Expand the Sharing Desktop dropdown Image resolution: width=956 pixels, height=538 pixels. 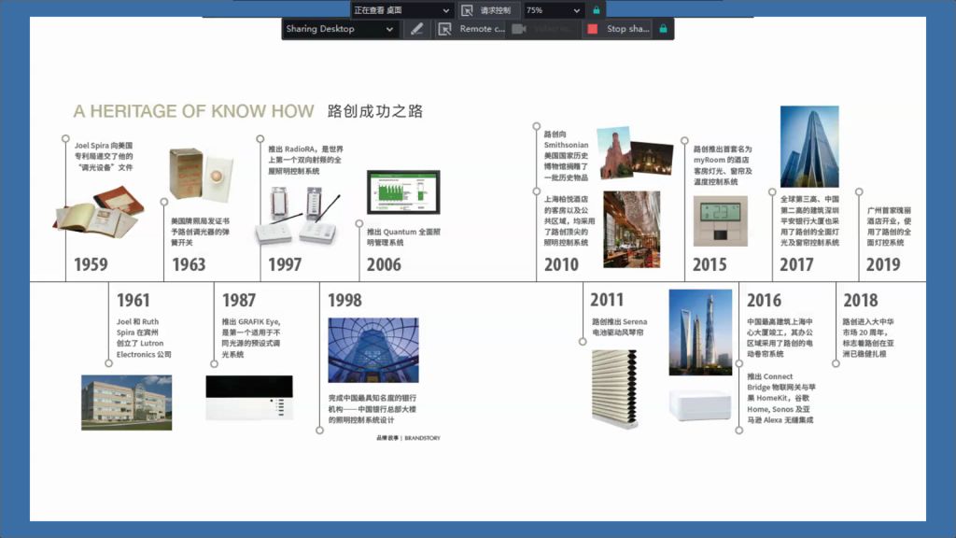(x=339, y=29)
